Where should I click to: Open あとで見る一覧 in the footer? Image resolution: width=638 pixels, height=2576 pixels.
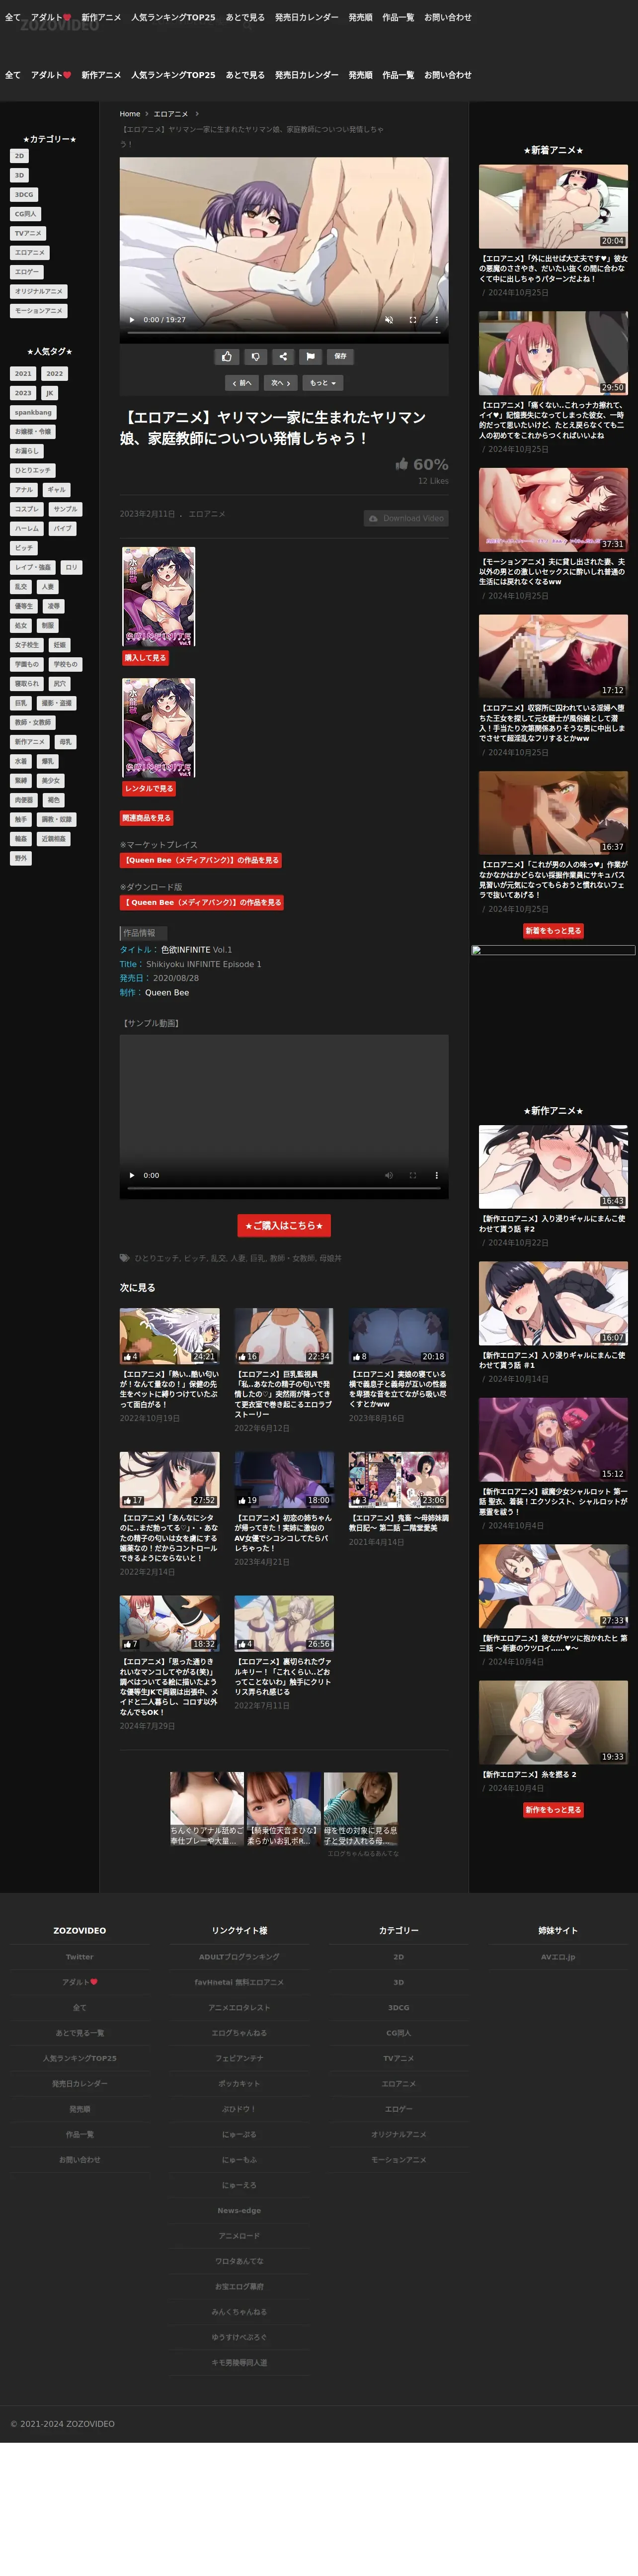click(80, 2033)
